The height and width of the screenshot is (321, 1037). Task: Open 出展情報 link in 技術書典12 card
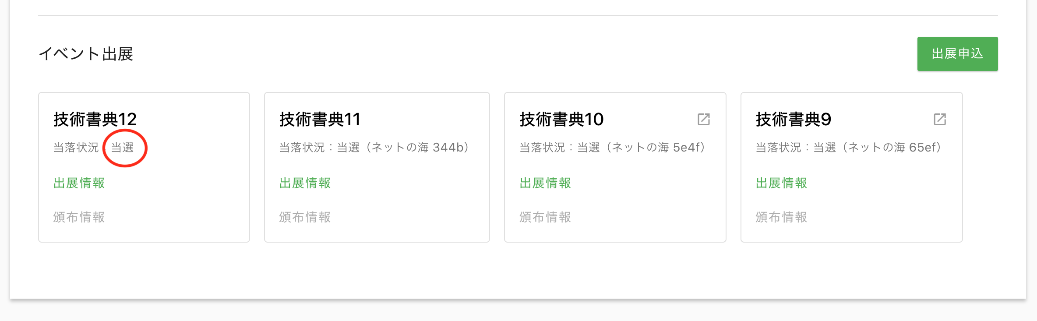pyautogui.click(x=79, y=183)
